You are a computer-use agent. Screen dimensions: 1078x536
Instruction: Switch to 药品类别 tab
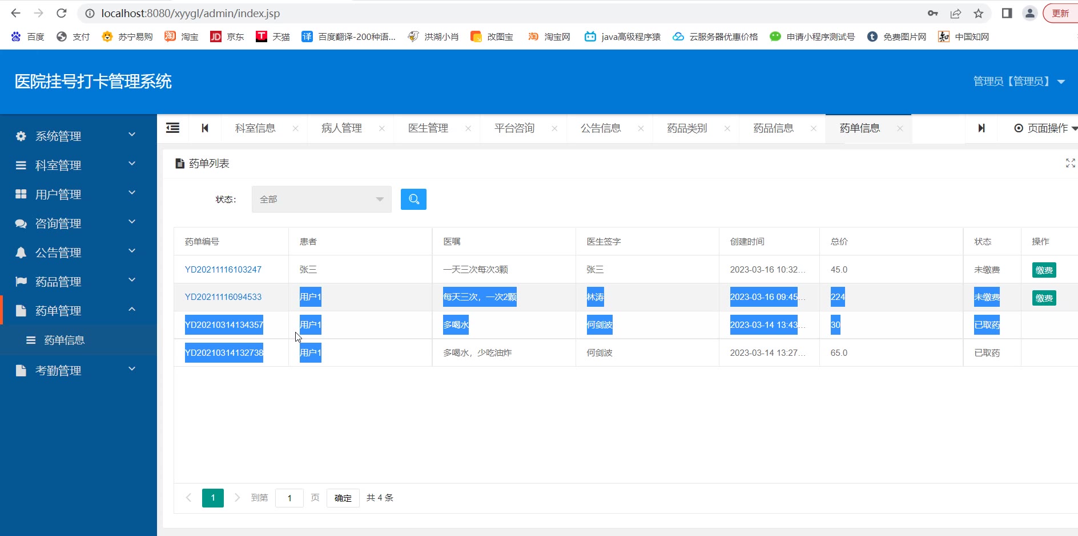click(687, 128)
